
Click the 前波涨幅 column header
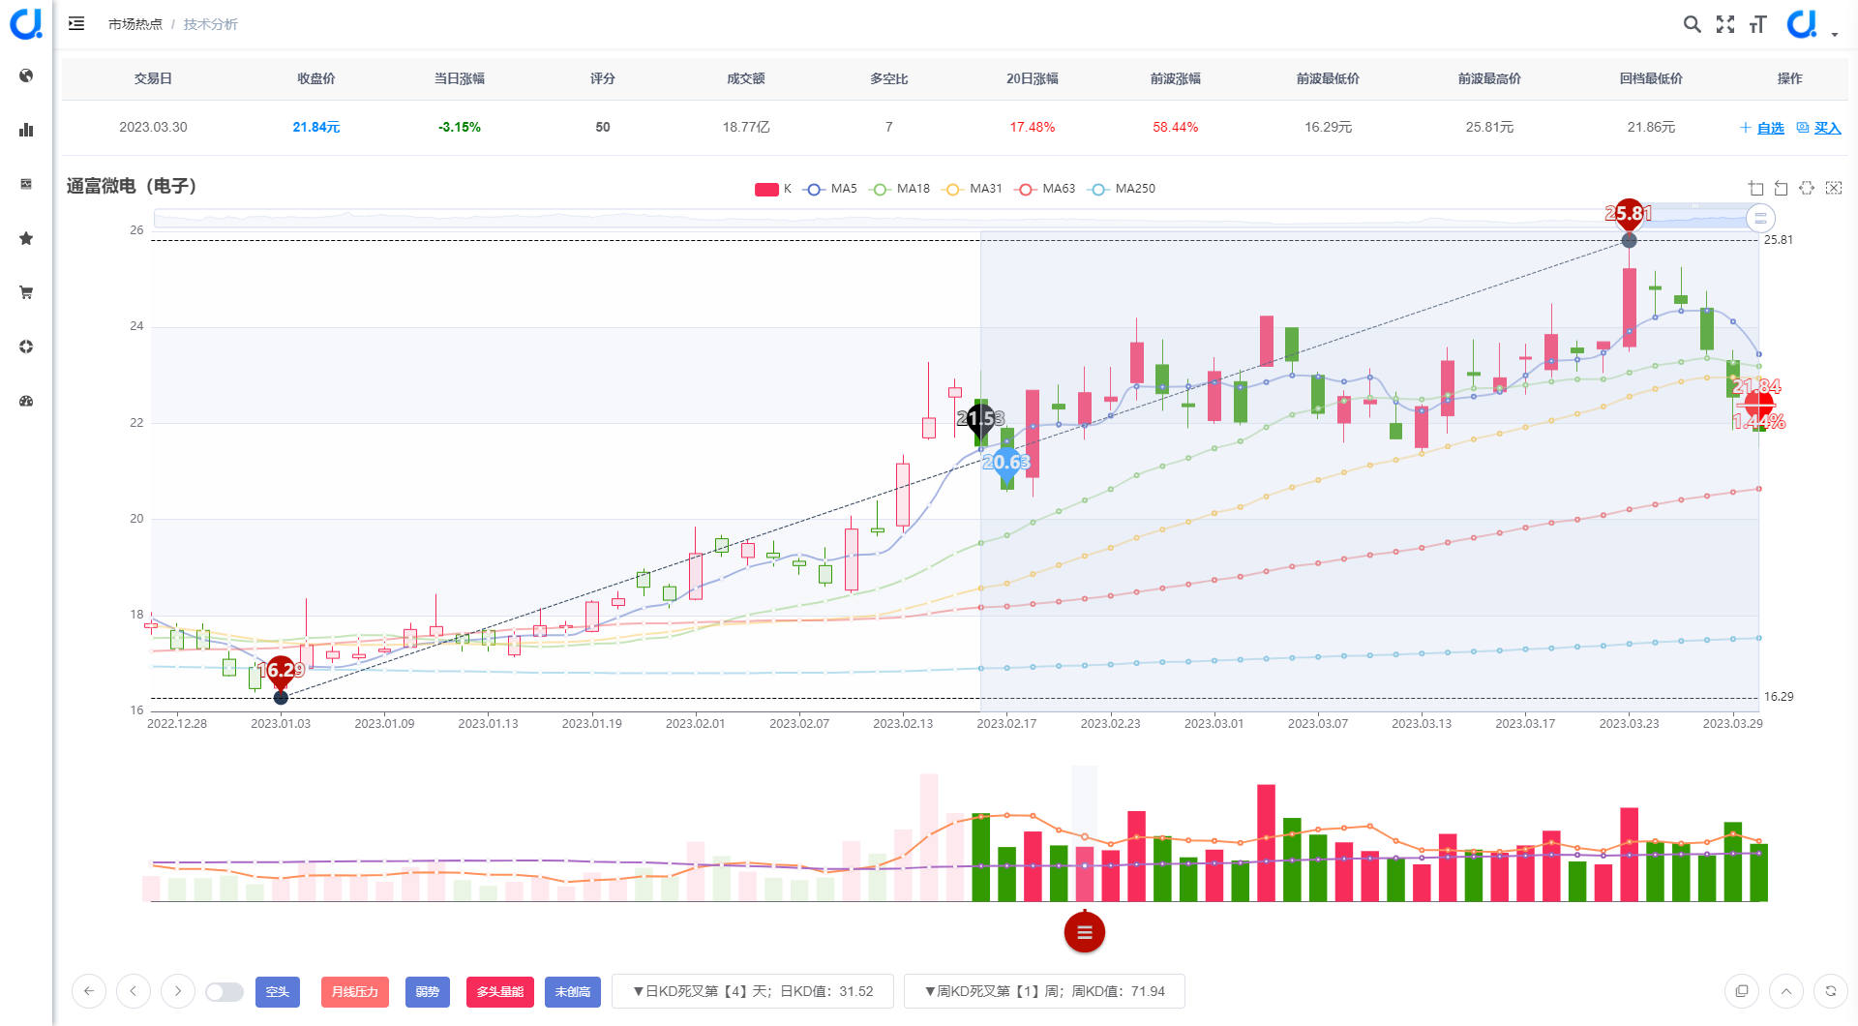point(1176,78)
